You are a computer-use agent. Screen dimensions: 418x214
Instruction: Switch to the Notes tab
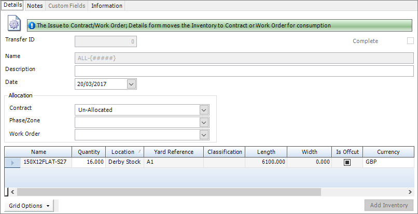coord(35,6)
